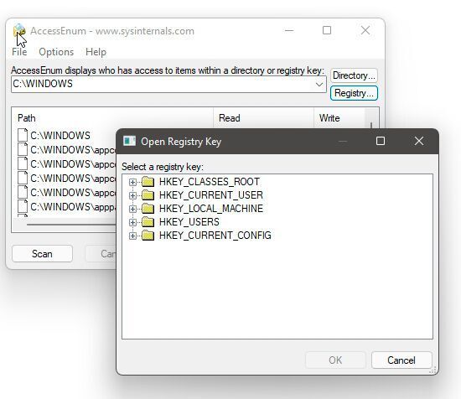Select the HKEY_LOCAL_MACHINE label
Screen dimensions: 461x399
[211, 209]
